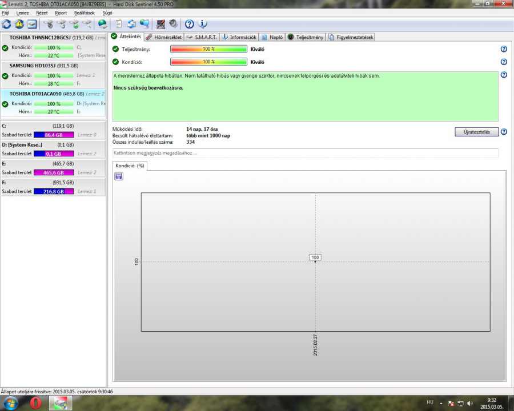Click the SAMSUNG 28 °C temperature bar
514x411 pixels.
(54, 83)
